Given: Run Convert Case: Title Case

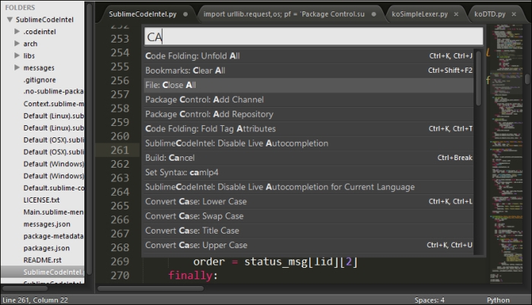Looking at the screenshot, I should 309,231.
